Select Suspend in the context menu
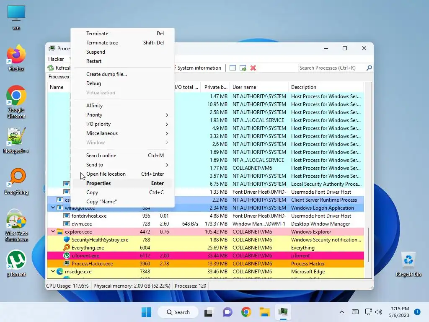Viewport: 429px width, 322px height. 122,52
